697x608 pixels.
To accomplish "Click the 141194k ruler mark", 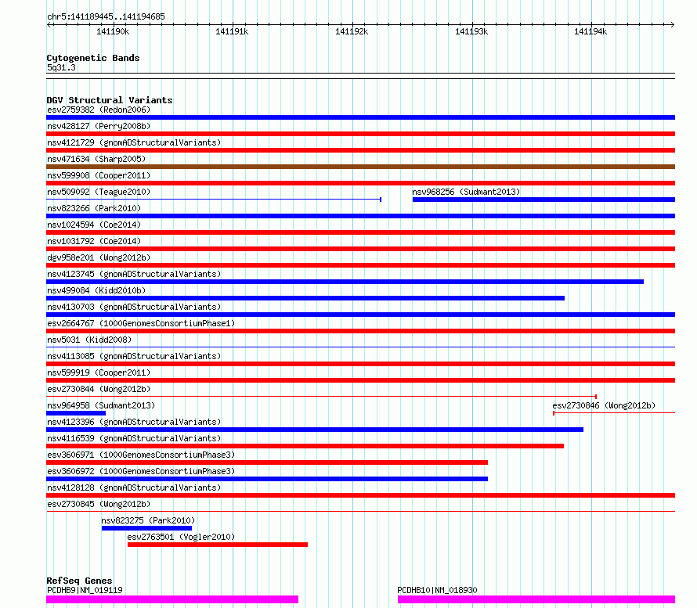I will pos(590,31).
